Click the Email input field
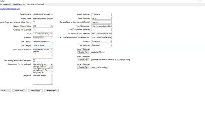Image resolution: width=205 pixels, height=115 pixels. point(43,34)
